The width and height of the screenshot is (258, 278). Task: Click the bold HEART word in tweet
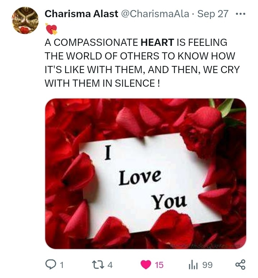(157, 43)
